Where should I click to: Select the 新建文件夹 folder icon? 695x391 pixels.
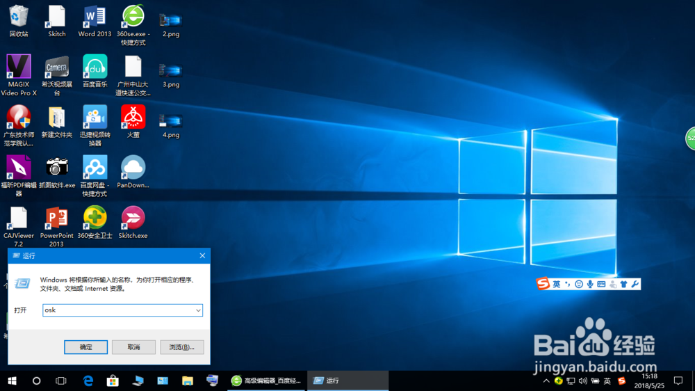coord(57,117)
